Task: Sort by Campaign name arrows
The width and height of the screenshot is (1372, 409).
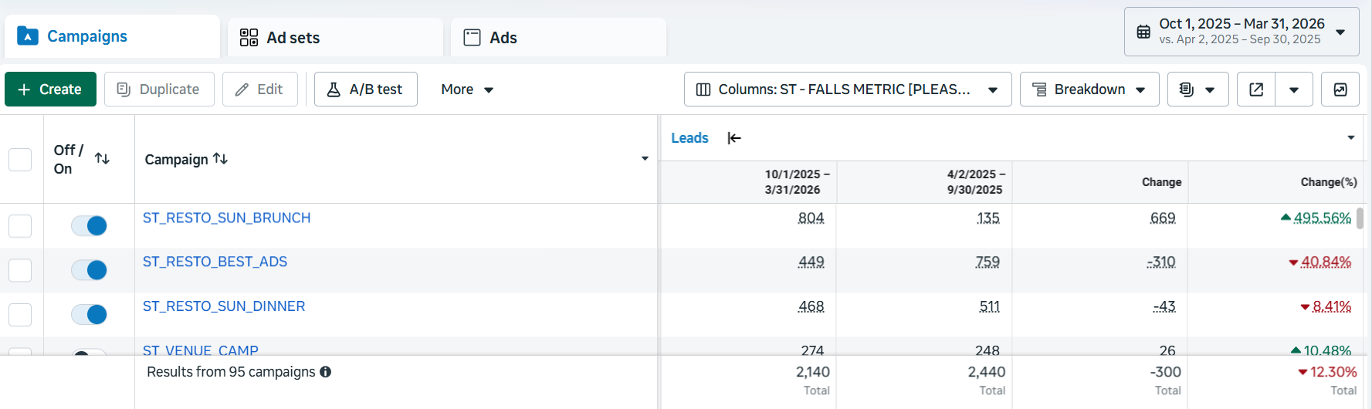Action: (220, 158)
